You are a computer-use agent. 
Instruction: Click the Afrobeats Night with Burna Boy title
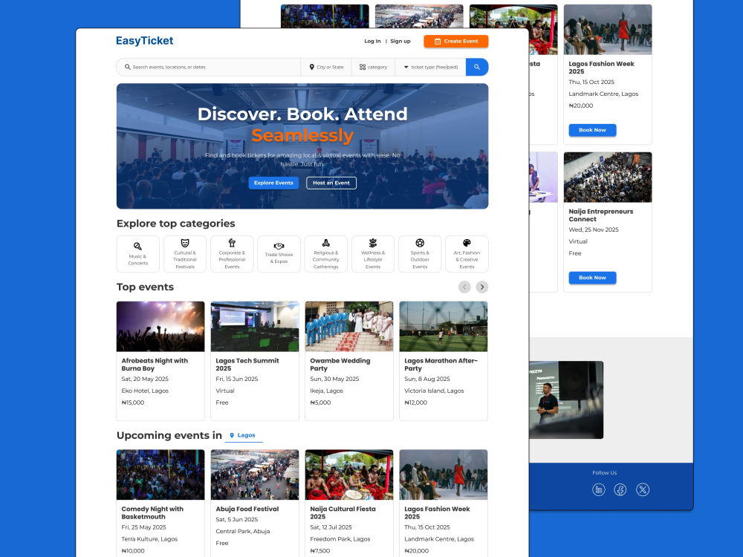pyautogui.click(x=155, y=364)
